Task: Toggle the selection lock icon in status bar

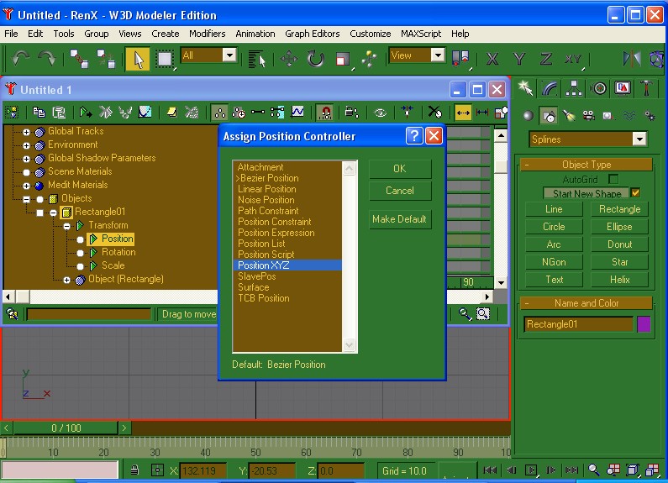Action: click(x=135, y=470)
